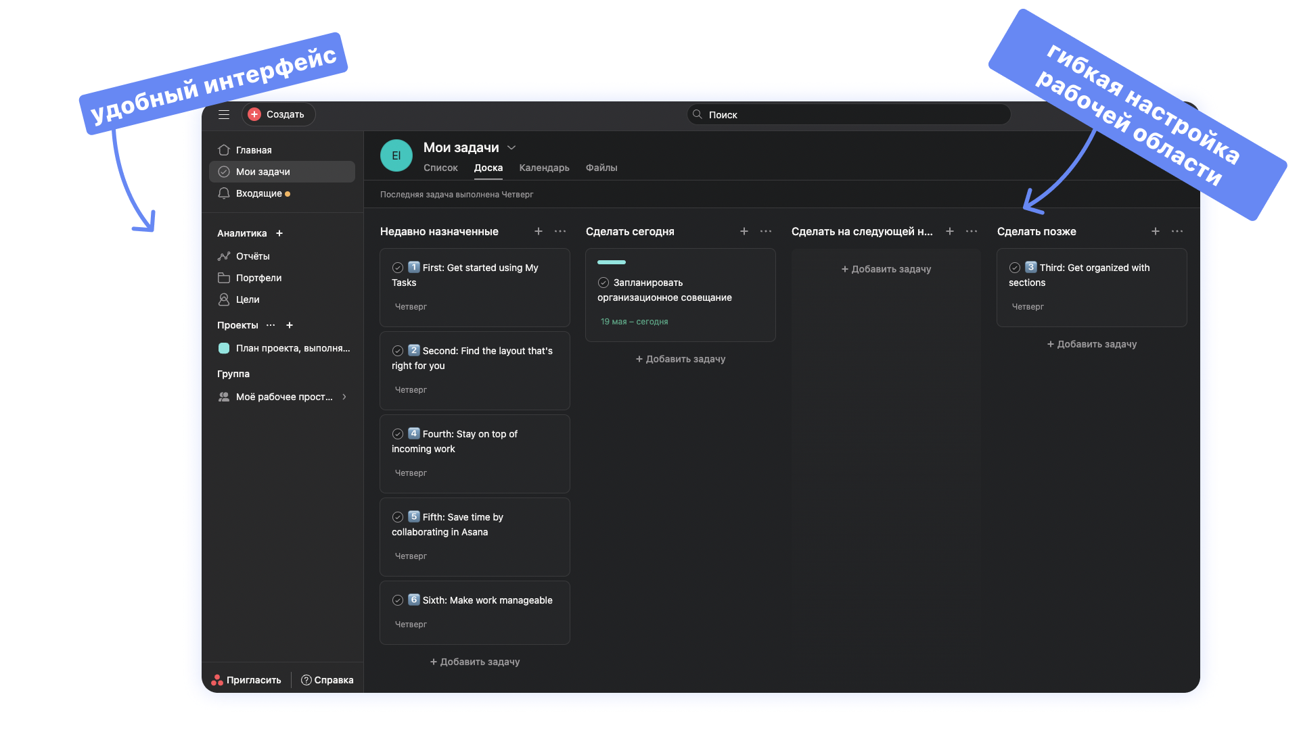This screenshot has width=1299, height=730.
Task: Click the teal project color square
Action: click(x=224, y=348)
